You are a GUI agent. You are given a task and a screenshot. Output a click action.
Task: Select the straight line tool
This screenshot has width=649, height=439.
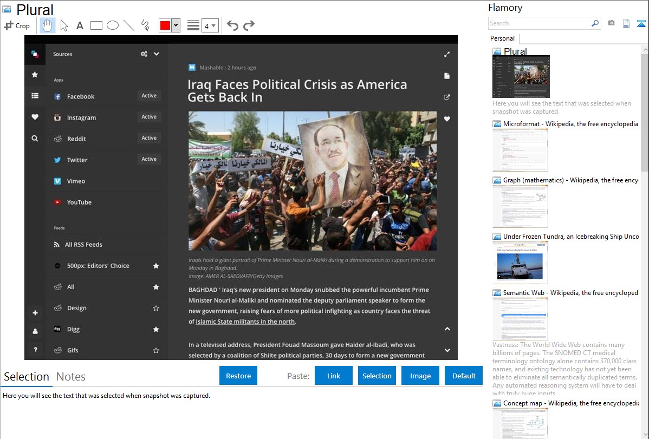coord(128,25)
